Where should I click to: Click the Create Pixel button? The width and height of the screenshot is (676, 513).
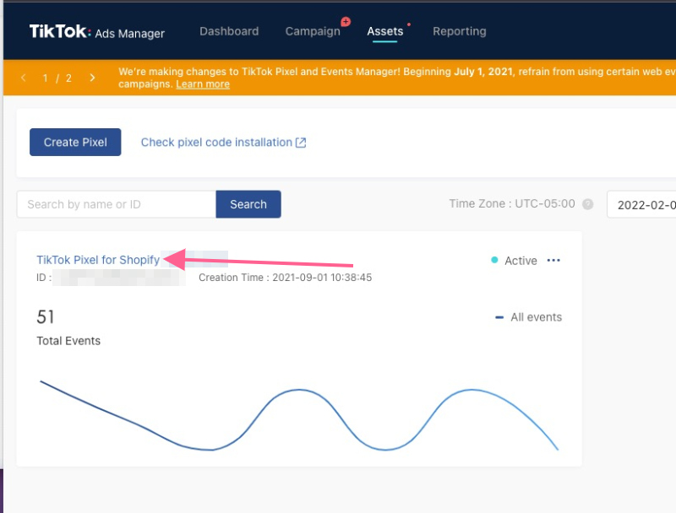(x=75, y=142)
